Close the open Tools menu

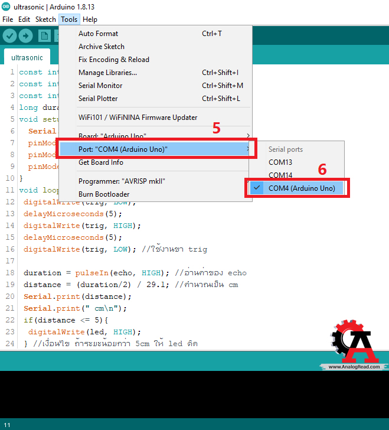pos(69,19)
